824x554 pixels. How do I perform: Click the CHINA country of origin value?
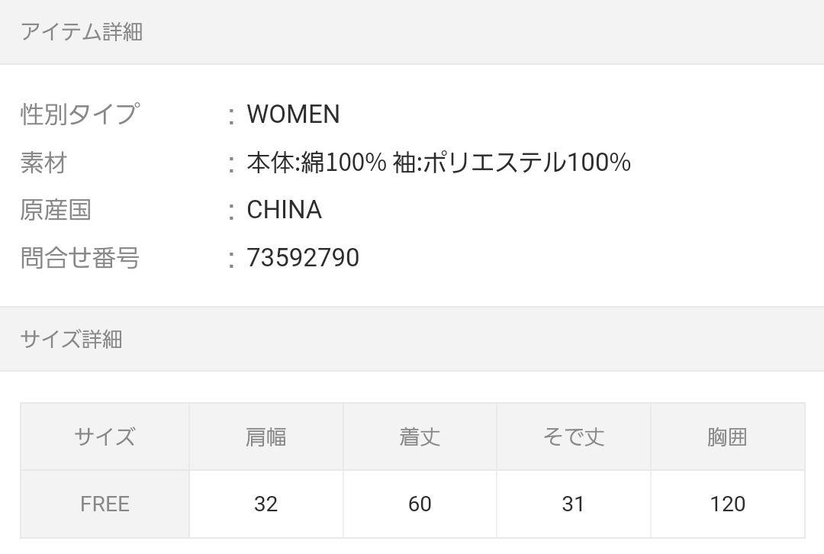[285, 210]
